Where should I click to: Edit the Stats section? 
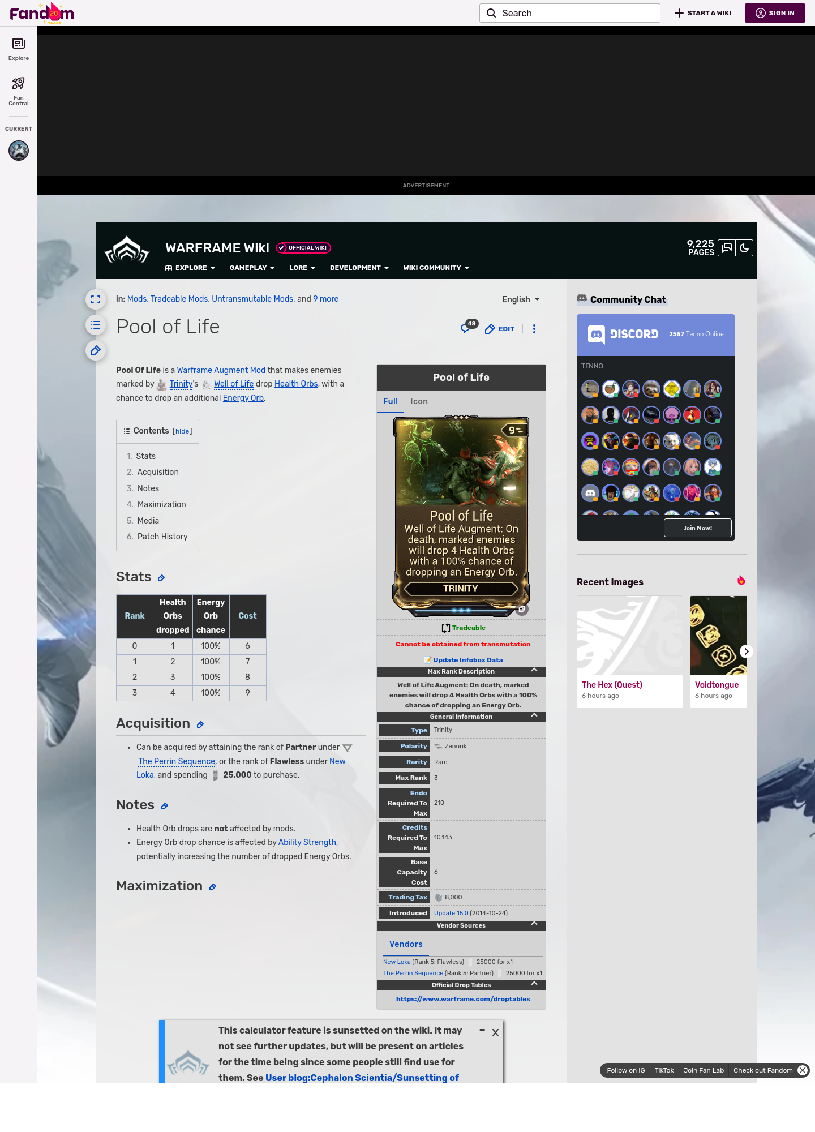(x=161, y=578)
